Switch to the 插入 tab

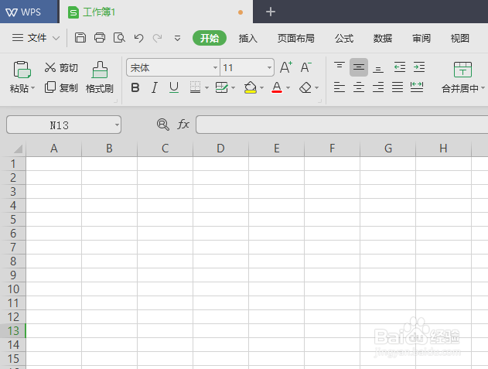point(248,39)
